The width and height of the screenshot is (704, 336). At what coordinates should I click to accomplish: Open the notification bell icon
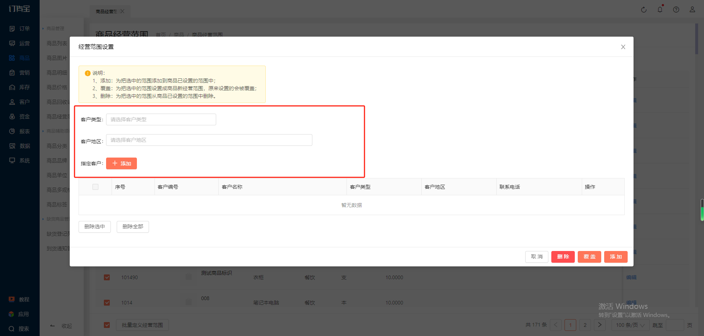point(660,10)
